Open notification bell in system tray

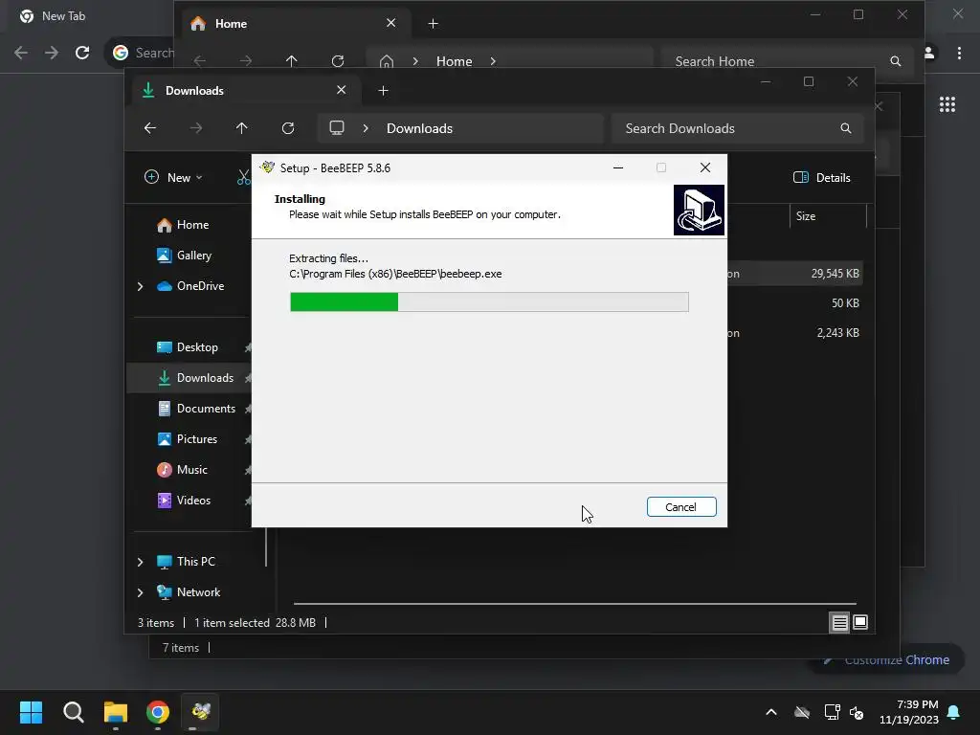click(x=954, y=712)
